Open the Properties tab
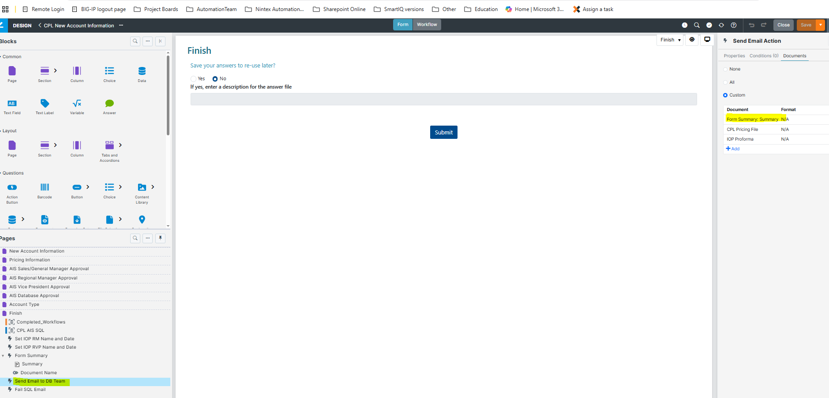 [x=734, y=56]
